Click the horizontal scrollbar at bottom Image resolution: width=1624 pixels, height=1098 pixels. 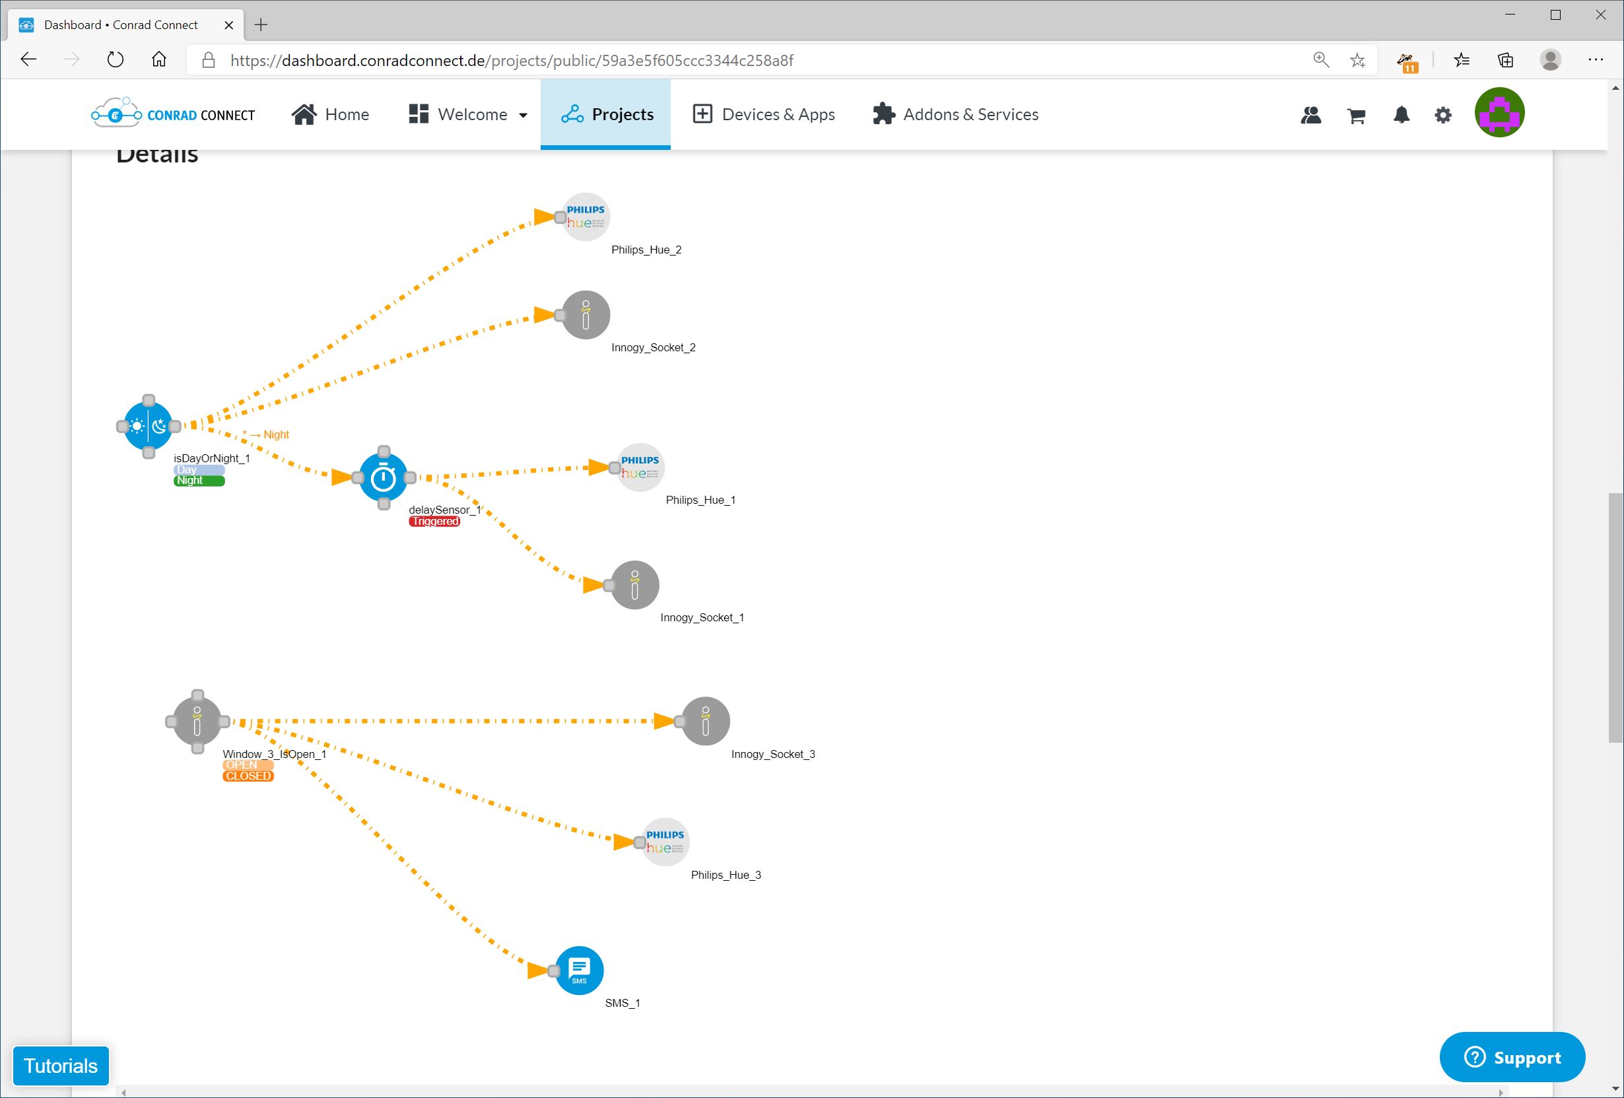coord(811,1091)
